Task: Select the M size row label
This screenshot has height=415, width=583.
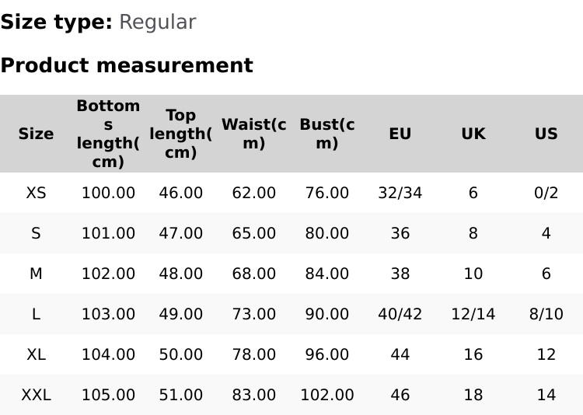Action: [x=36, y=274]
